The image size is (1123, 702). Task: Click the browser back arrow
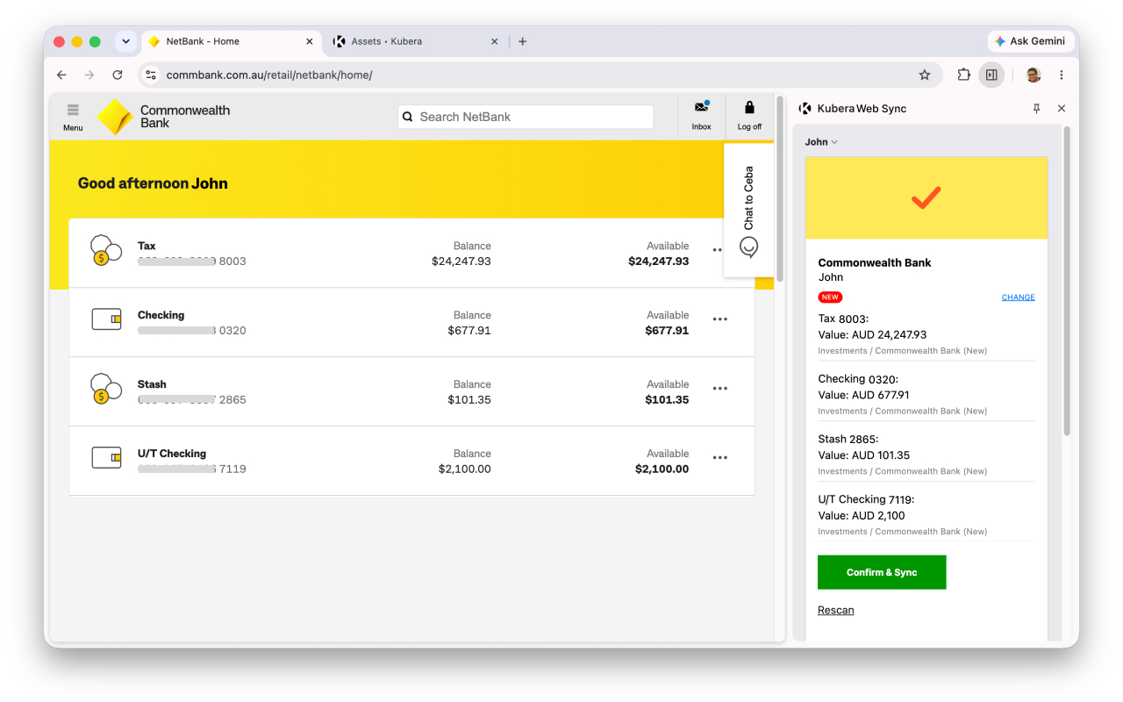(x=61, y=75)
